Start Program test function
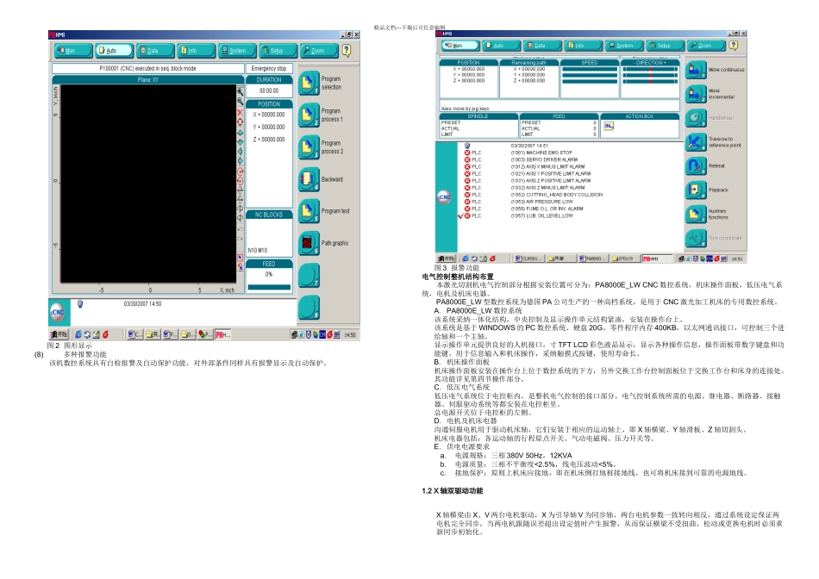 click(309, 211)
